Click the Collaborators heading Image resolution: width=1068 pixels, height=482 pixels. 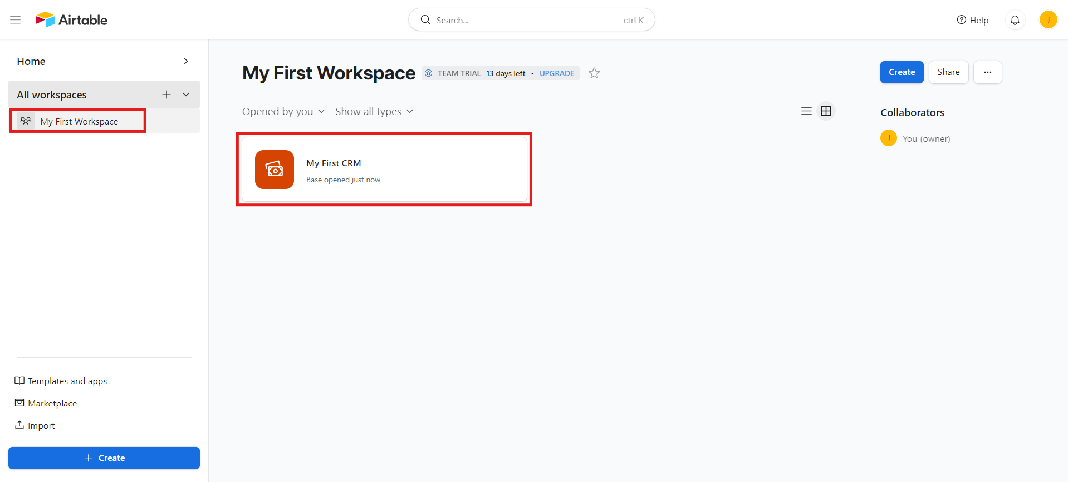point(912,112)
